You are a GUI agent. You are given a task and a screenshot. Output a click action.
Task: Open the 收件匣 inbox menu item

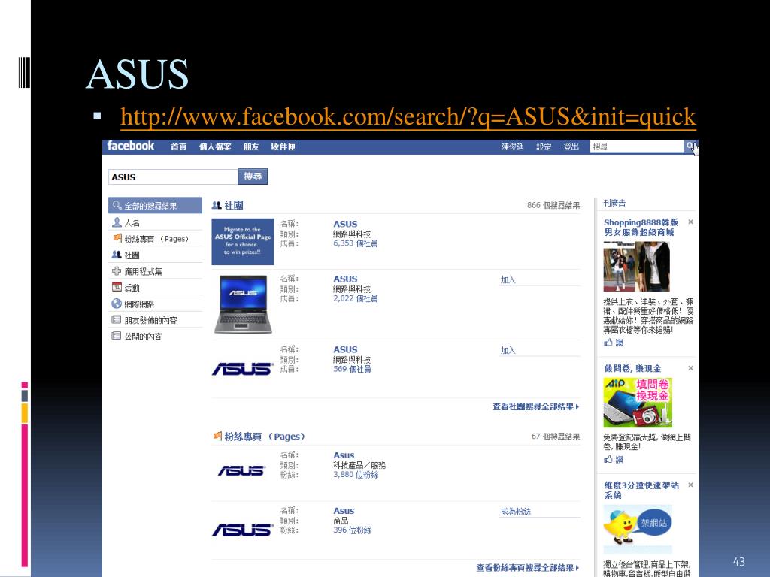pos(283,147)
